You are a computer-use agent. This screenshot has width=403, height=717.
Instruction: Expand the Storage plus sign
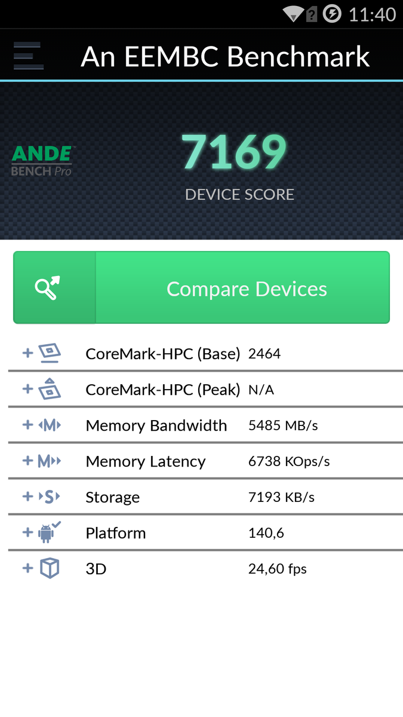pos(27,496)
